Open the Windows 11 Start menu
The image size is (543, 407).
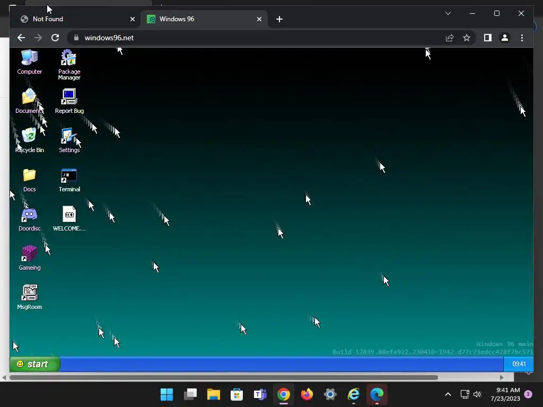point(167,394)
